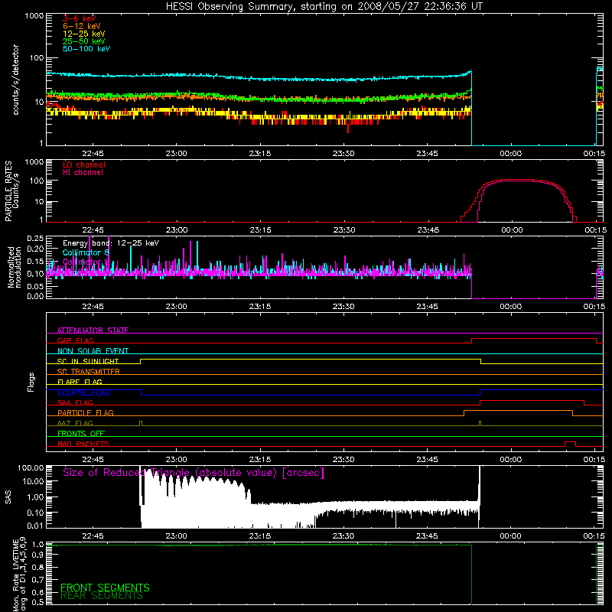The width and height of the screenshot is (612, 612).
Task: Select the green "FRONTS OFF" flag label
Action: click(x=81, y=433)
